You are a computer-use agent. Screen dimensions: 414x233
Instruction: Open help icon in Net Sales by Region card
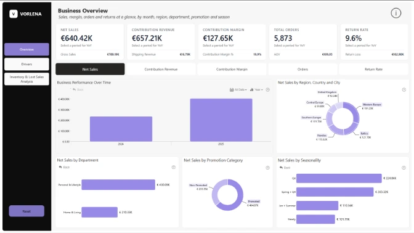click(404, 90)
